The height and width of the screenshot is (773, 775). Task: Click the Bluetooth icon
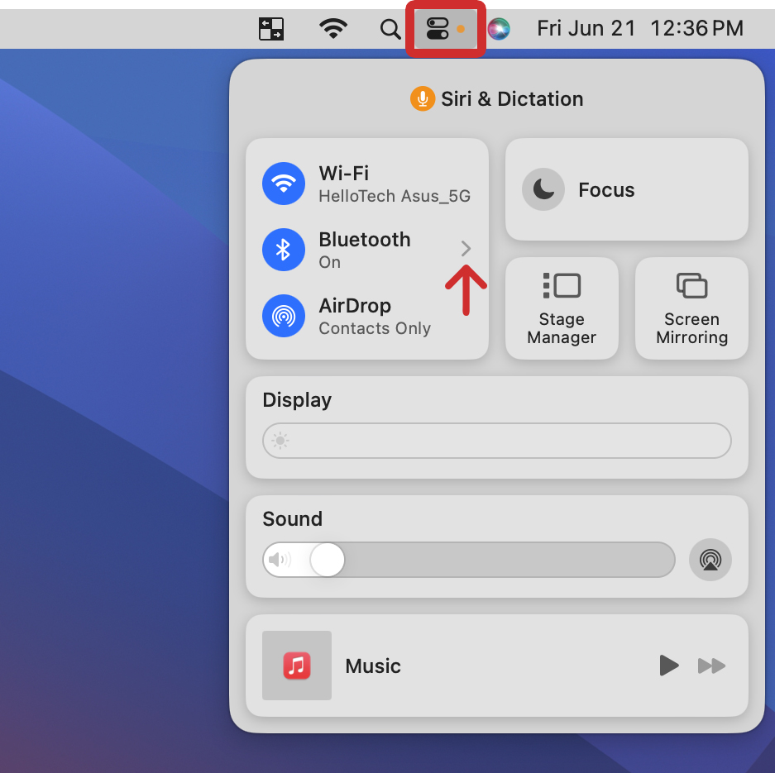284,249
